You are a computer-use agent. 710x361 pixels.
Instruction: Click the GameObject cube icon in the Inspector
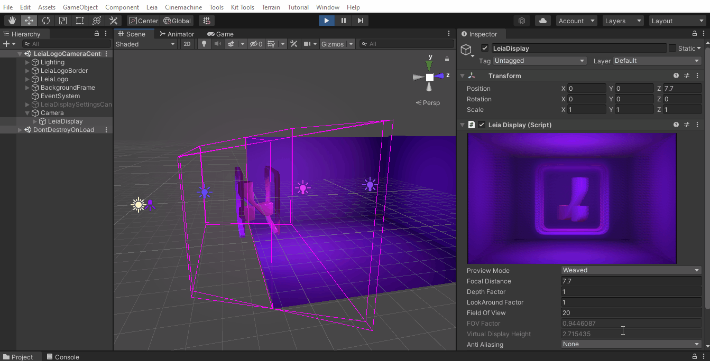(x=466, y=50)
